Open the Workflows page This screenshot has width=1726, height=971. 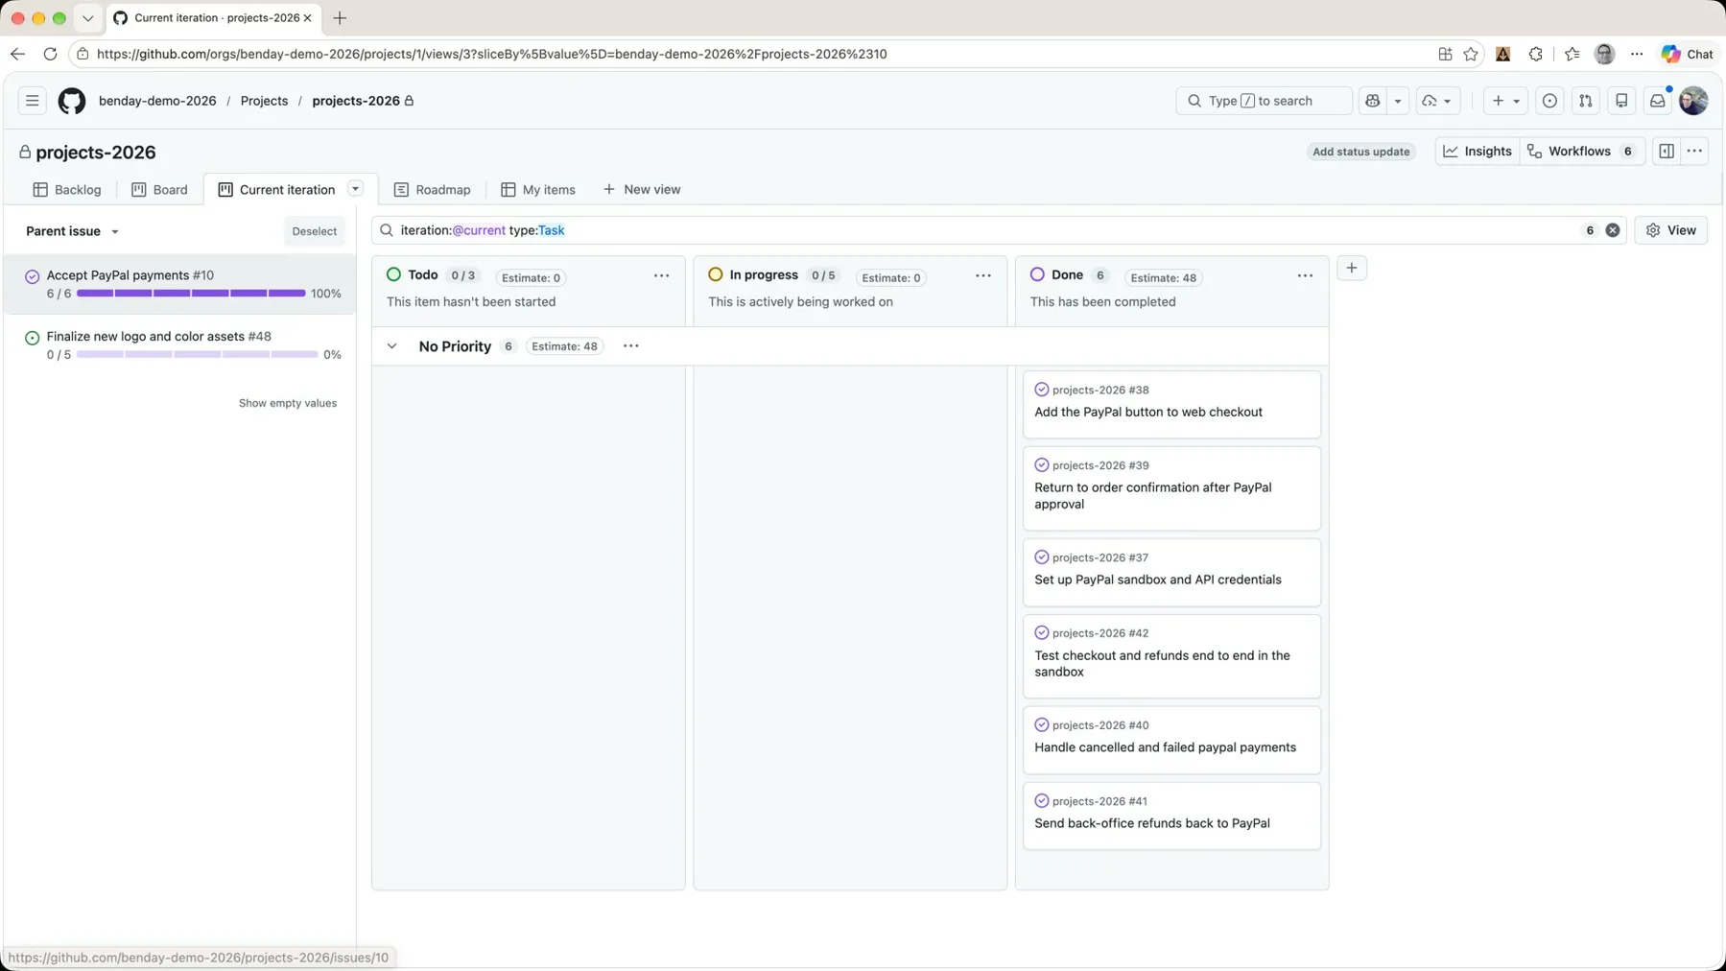coord(1582,151)
